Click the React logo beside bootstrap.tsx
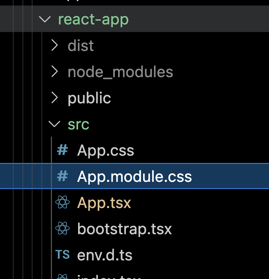 click(62, 229)
